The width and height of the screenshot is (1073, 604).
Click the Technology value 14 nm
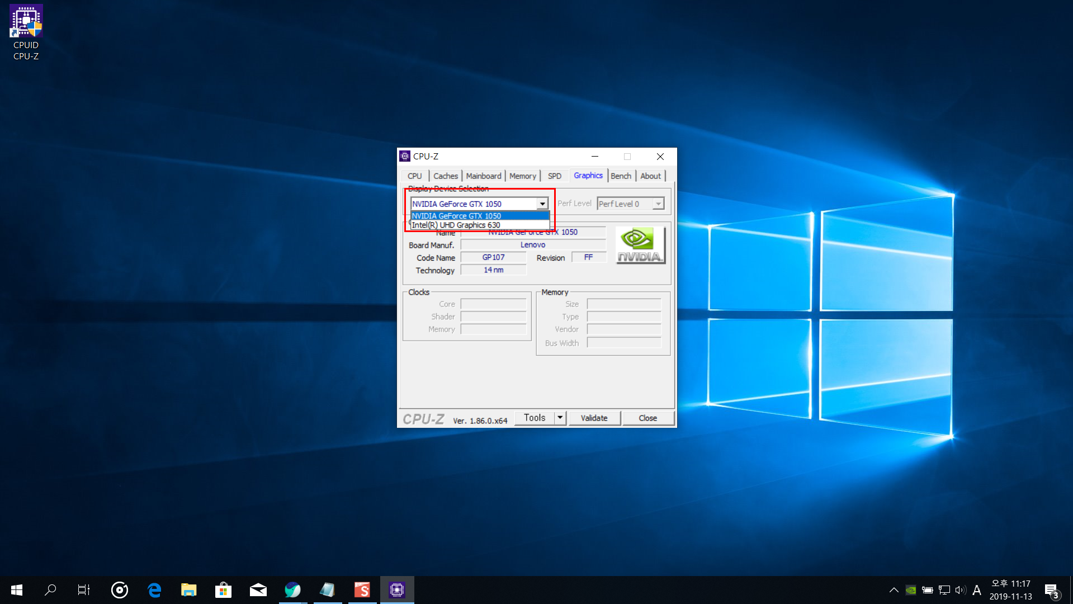click(493, 270)
